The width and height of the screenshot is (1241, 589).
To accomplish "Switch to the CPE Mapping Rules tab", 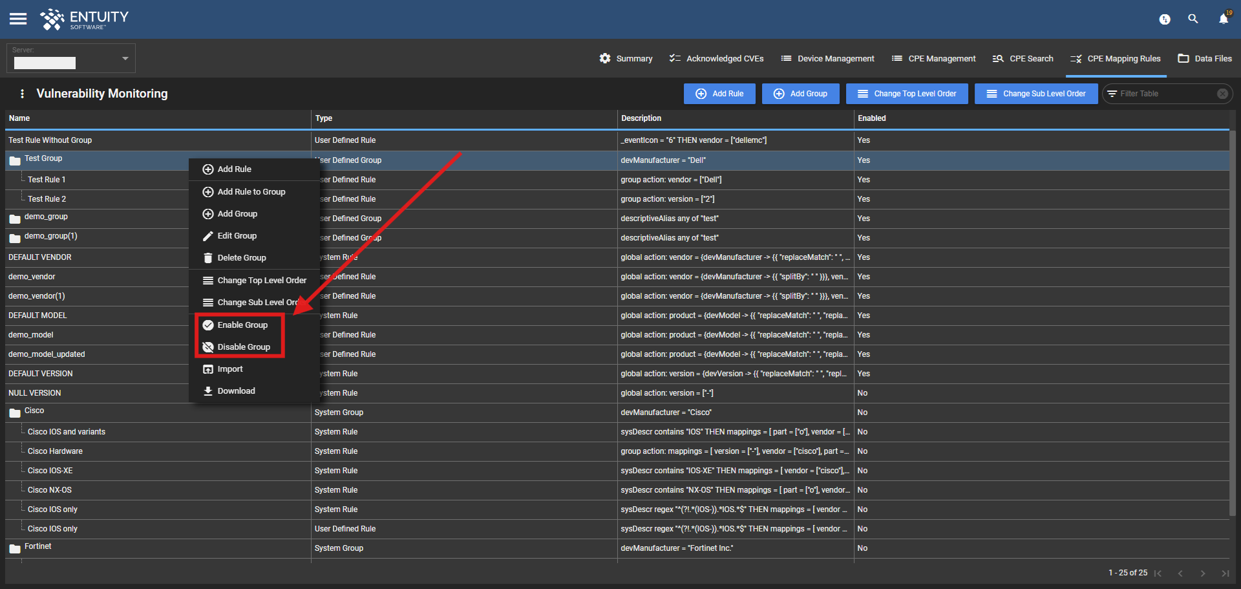I will tap(1115, 58).
